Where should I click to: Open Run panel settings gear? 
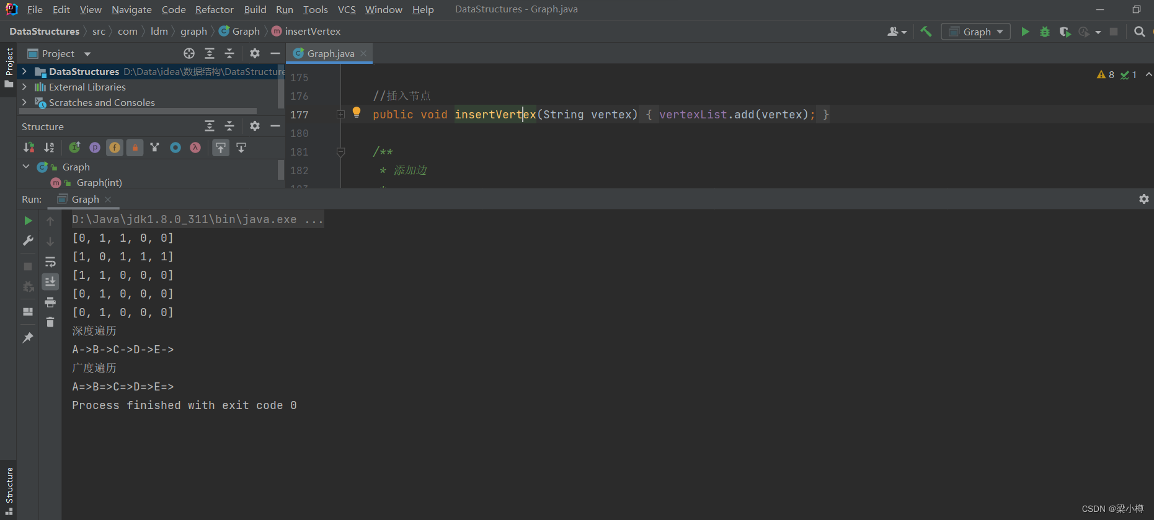point(1144,199)
